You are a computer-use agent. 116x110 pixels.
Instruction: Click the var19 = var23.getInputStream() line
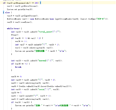coord(23,16)
